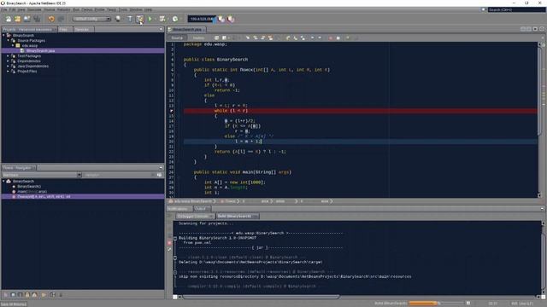Click the red stop icon beside Output
This screenshot has width=547, height=307.
[x=169, y=242]
